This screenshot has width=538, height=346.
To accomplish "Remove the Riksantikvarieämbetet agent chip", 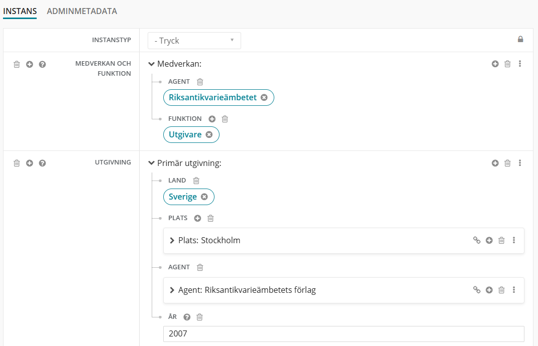I will click(x=264, y=97).
